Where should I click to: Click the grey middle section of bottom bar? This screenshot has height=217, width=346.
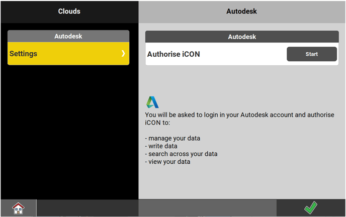pyautogui.click(x=207, y=208)
